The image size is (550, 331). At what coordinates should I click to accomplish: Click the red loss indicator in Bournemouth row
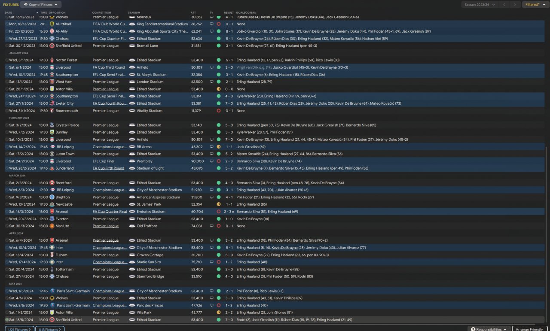[219, 111]
